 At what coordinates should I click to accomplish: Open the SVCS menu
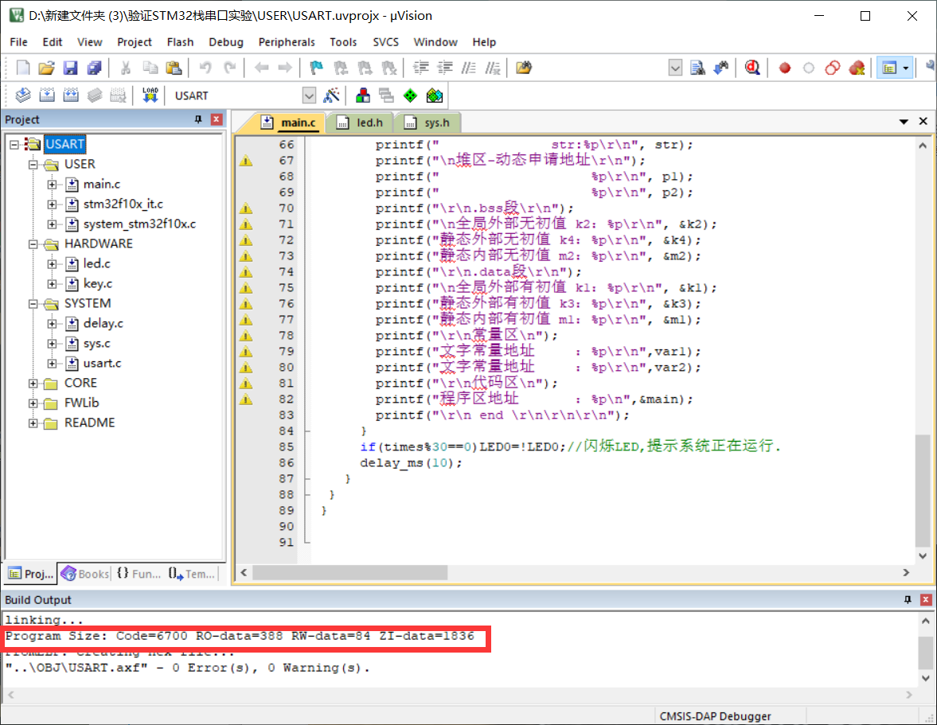(x=385, y=42)
